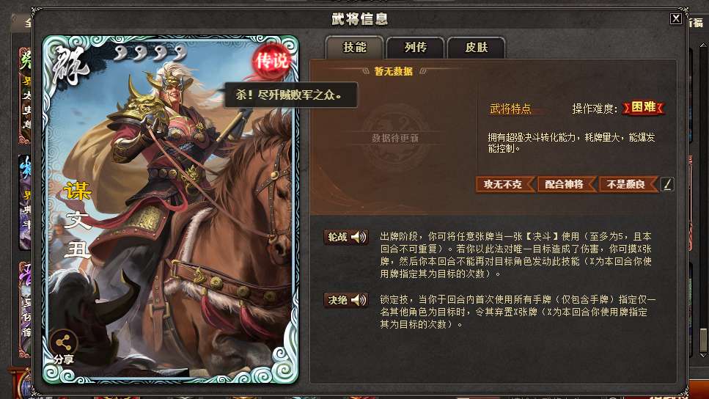709x399 pixels.
Task: Select the 不是颜良 tag
Action: click(628, 184)
